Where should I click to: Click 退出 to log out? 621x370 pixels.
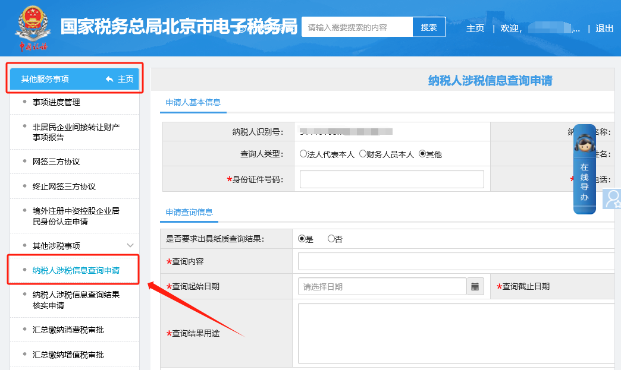tap(604, 29)
